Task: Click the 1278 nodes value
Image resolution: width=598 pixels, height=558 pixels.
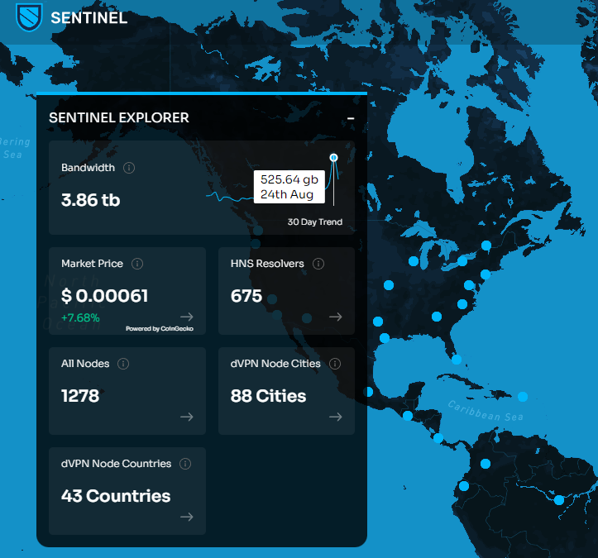Action: [80, 396]
